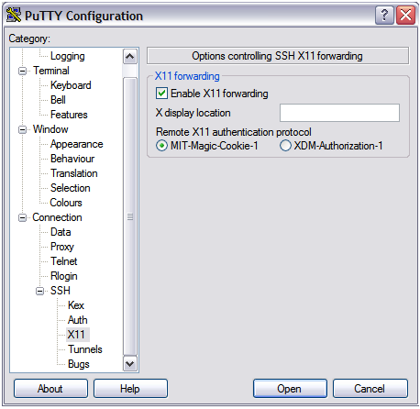Click the X display location field
Image resolution: width=420 pixels, height=409 pixels.
tap(339, 113)
